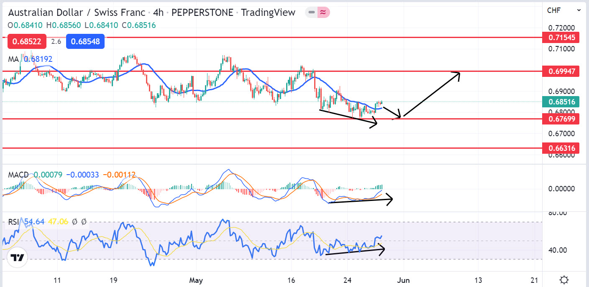Click the 0.66316 red price label
589x287 pixels.
(561, 148)
